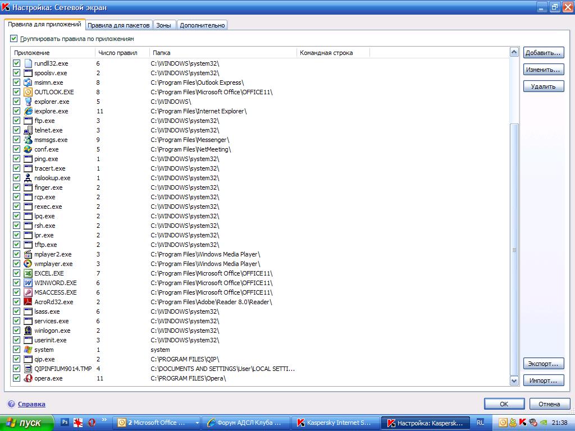Open the Справка help link

coord(31,404)
